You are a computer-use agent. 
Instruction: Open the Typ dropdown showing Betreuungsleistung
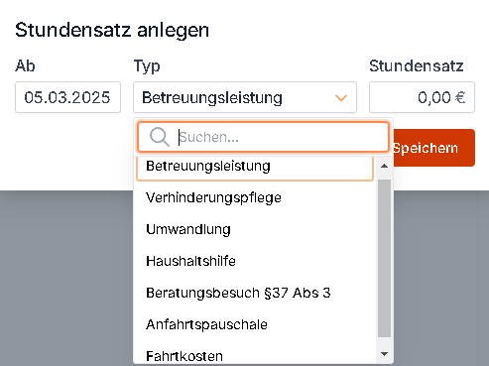point(245,97)
